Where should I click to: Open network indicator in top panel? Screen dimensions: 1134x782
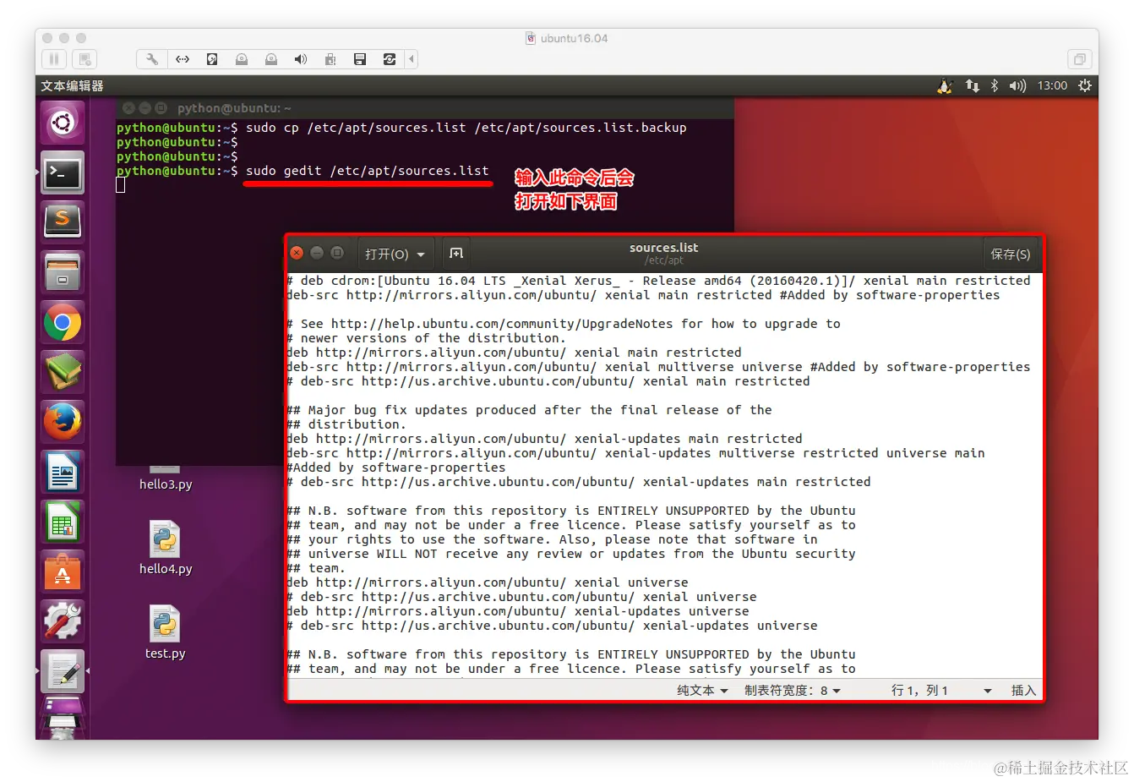point(973,85)
